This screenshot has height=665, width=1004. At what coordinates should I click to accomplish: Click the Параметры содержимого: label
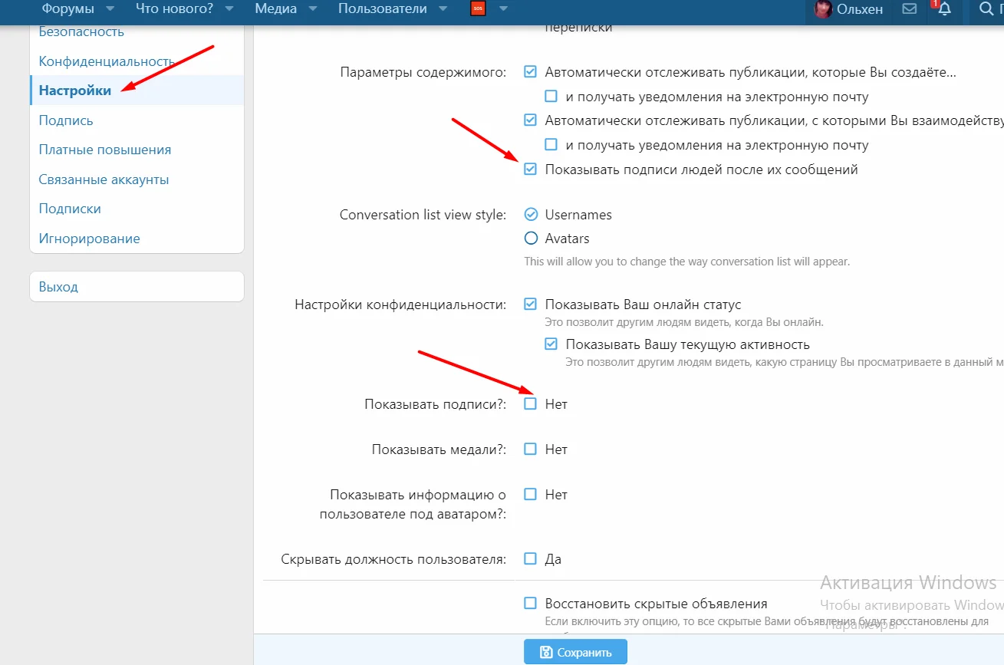[423, 72]
